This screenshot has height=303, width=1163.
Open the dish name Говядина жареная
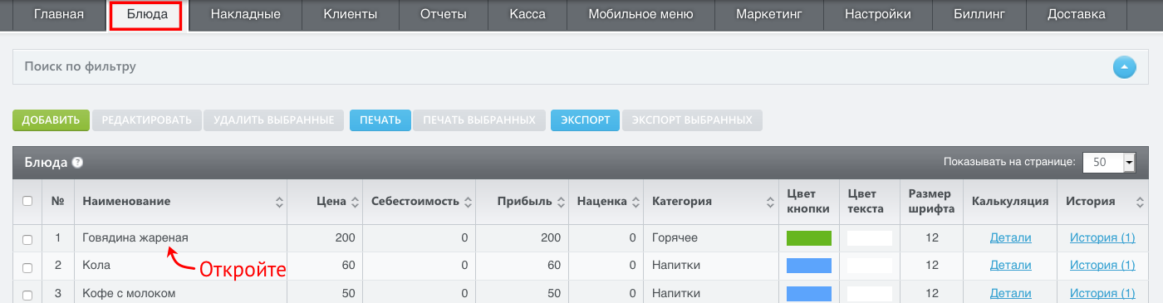coord(135,237)
